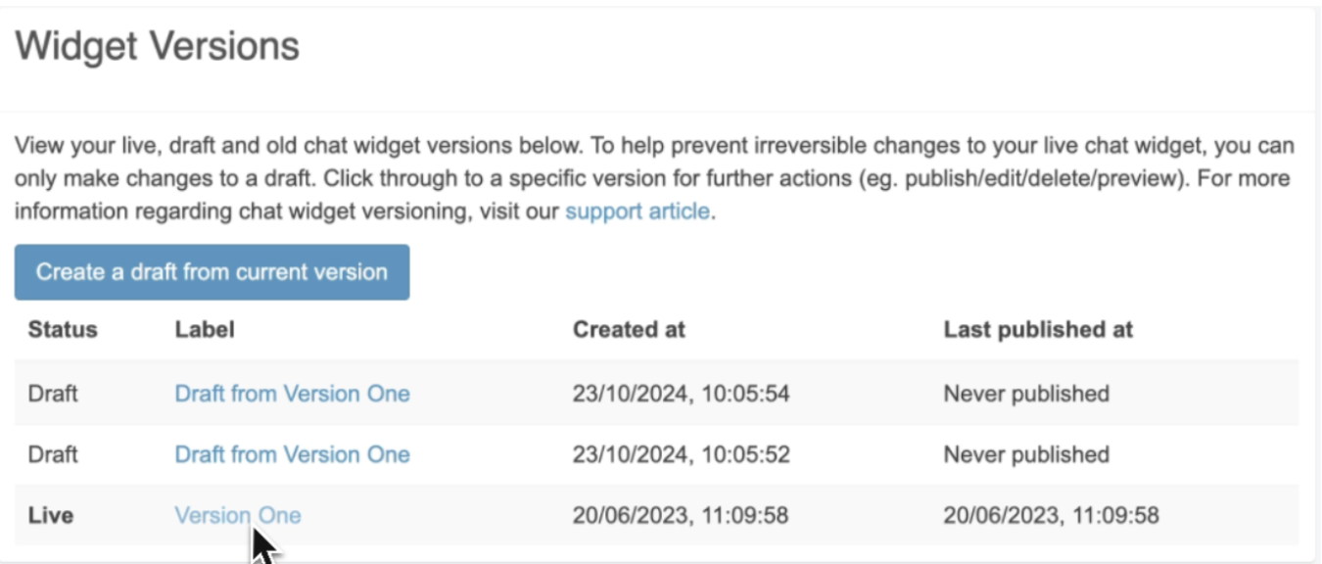
Task: Click the Created at column header
Action: [629, 330]
